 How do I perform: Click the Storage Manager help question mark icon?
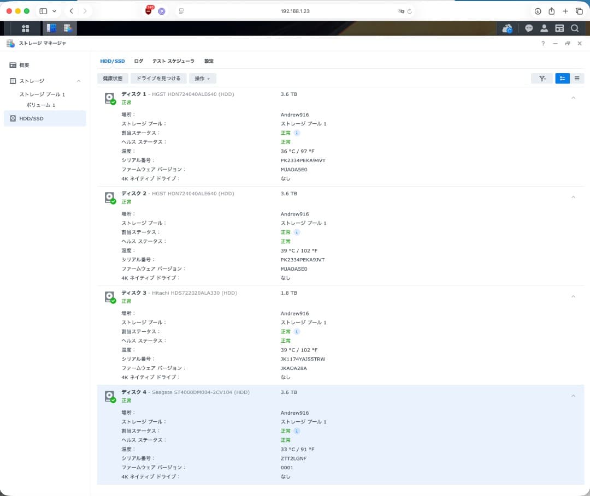(542, 43)
